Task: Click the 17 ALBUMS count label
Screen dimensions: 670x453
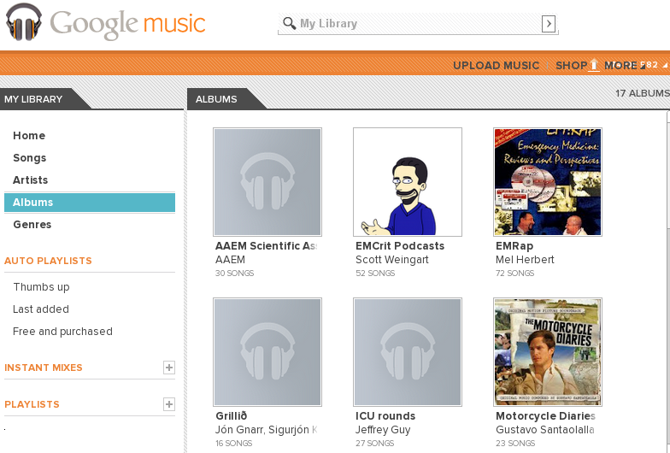Action: click(x=643, y=93)
